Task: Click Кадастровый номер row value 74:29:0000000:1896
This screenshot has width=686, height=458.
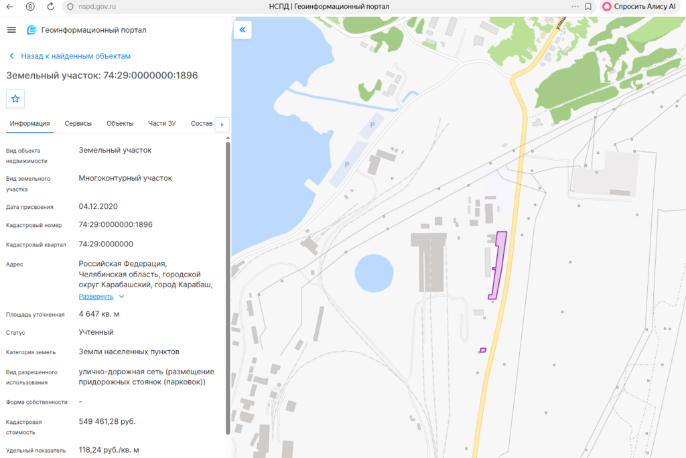Action: pyautogui.click(x=115, y=224)
